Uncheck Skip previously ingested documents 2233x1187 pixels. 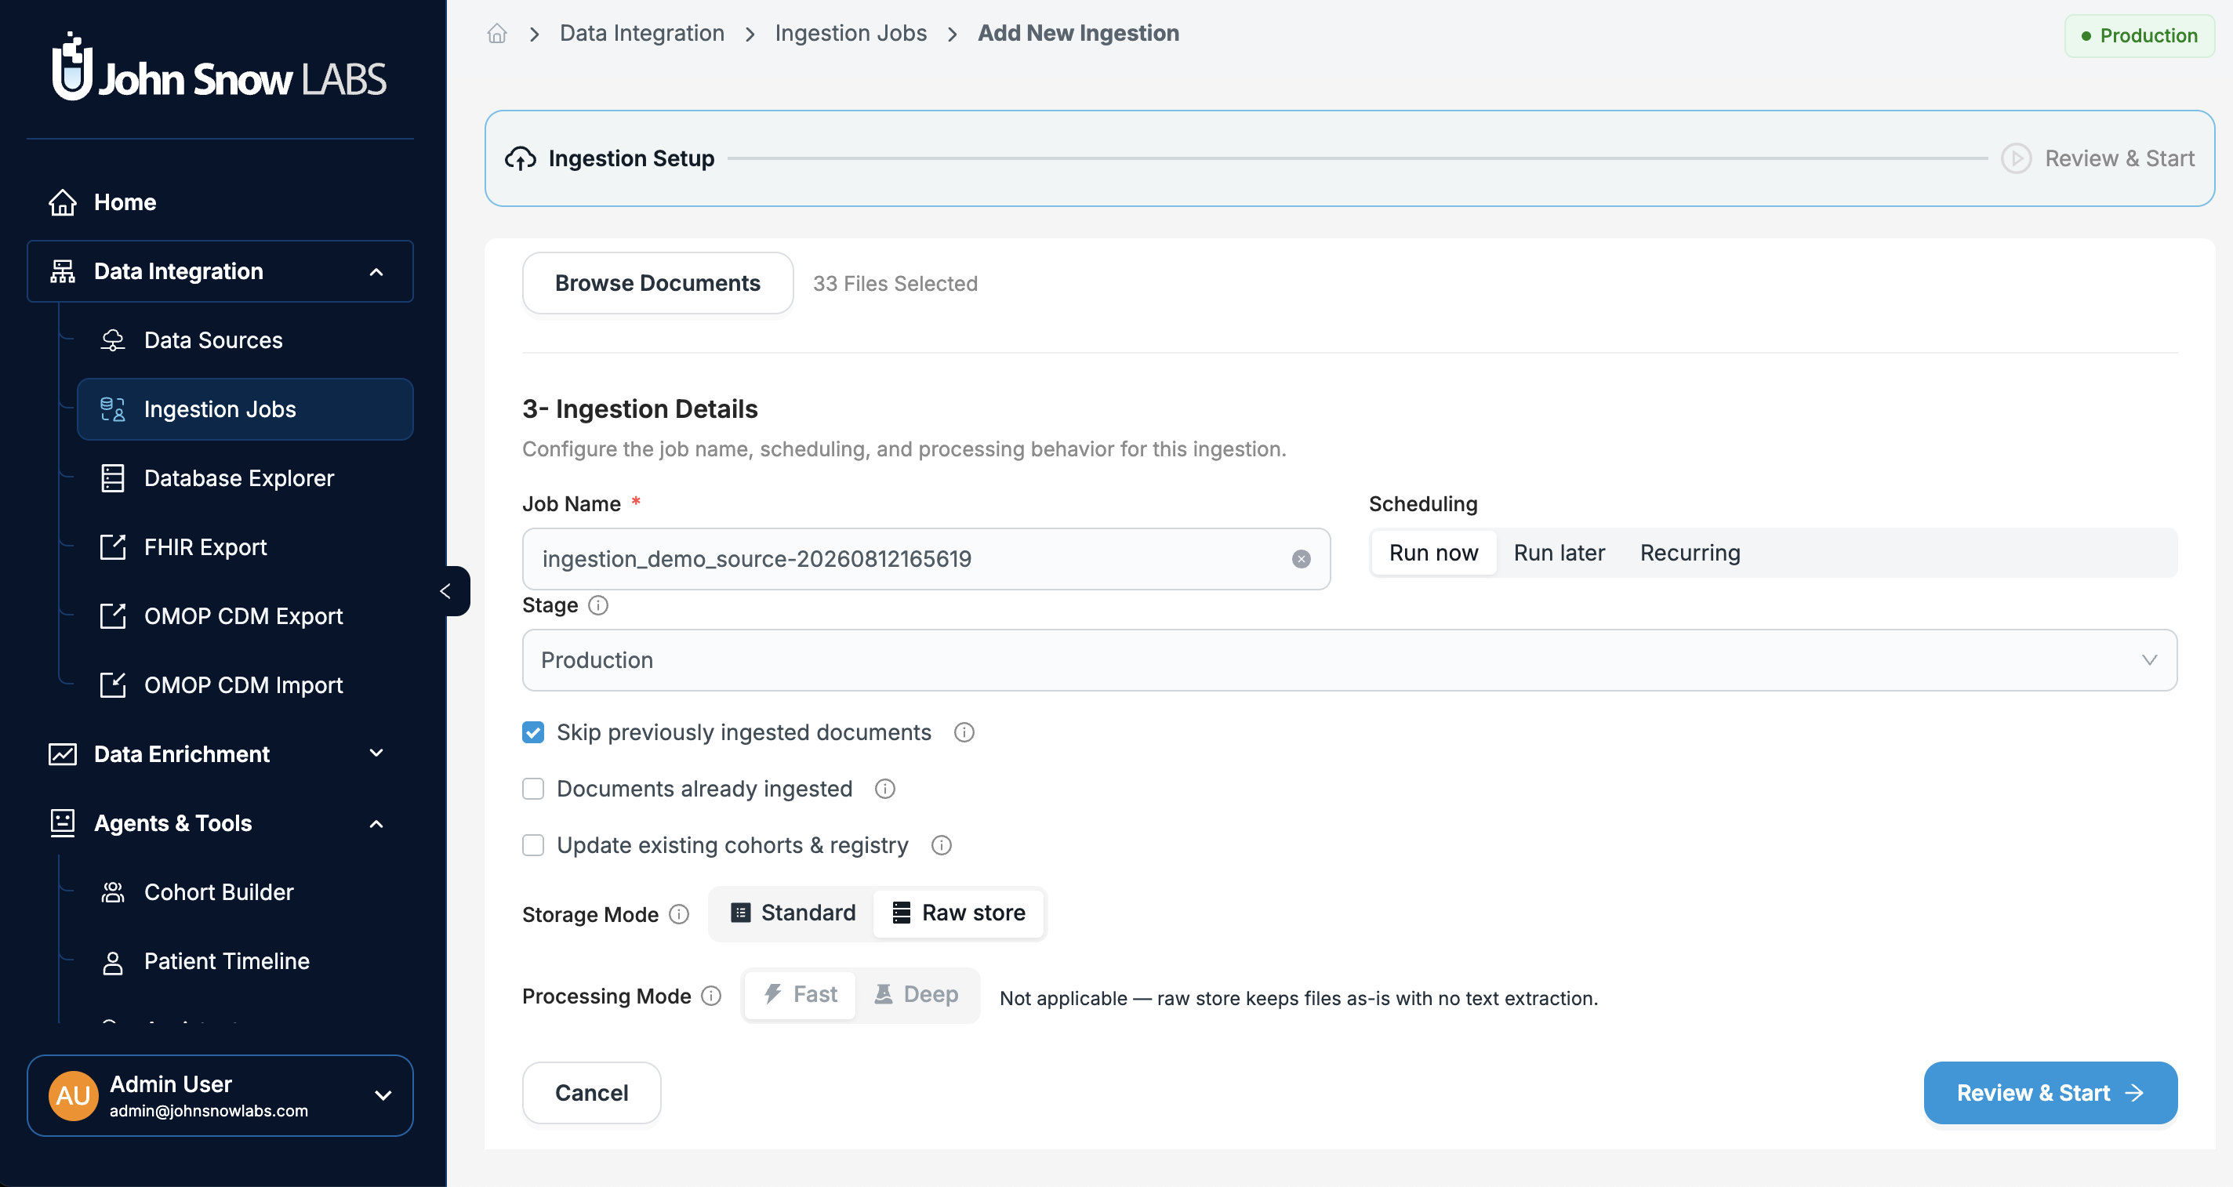(x=533, y=732)
